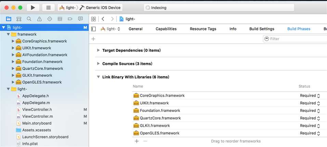Click the light- project in jump bar
The image size is (327, 147).
tap(127, 19)
